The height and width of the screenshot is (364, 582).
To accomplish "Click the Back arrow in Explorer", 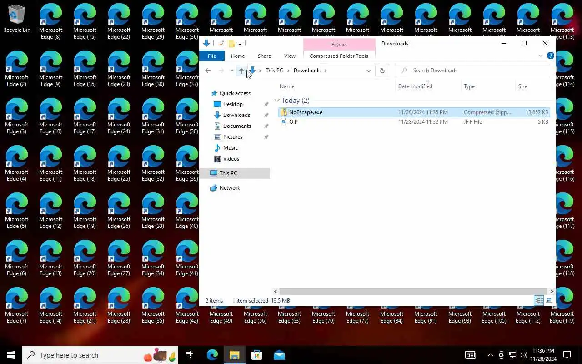I will coord(208,71).
